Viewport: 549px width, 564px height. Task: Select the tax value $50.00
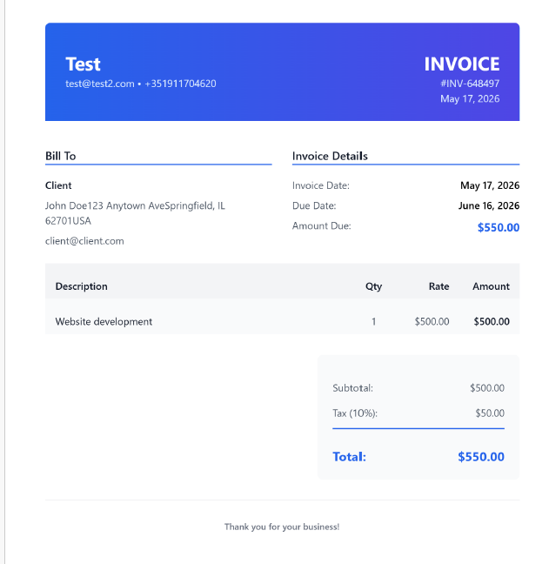490,413
